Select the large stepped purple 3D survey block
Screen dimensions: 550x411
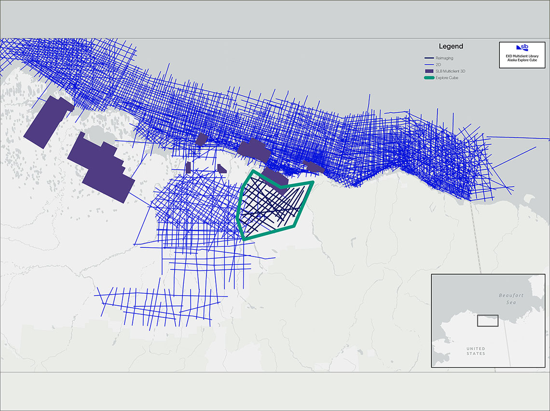pos(101,167)
